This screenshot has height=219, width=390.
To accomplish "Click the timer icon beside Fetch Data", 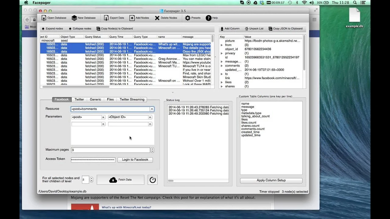I will click(153, 180).
